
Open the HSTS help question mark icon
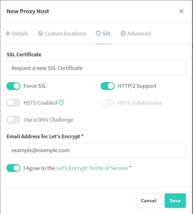[x=61, y=102]
